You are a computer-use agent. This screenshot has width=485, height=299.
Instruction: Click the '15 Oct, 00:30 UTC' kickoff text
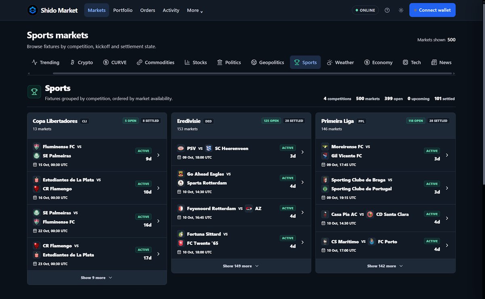pyautogui.click(x=53, y=165)
